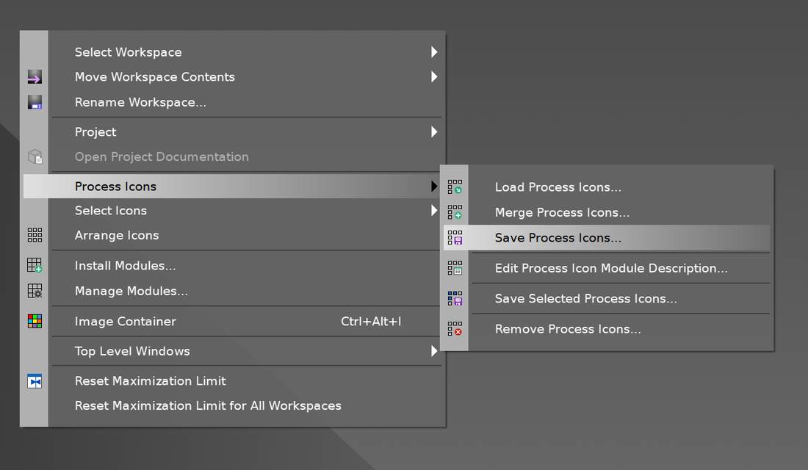The image size is (808, 470).
Task: Select the Process Icons menu entry
Action: (x=232, y=186)
